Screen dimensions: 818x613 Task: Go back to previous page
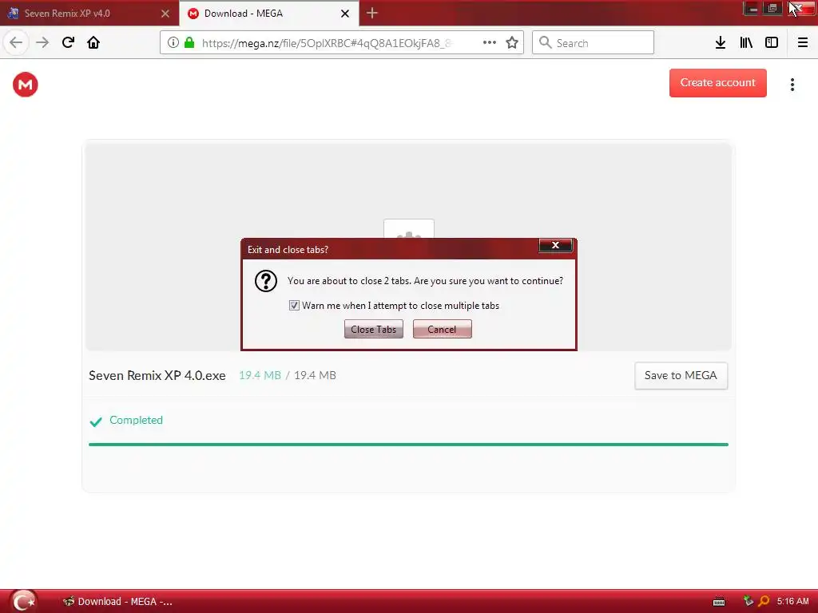point(16,42)
